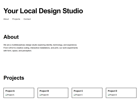Click the broken Project C image

point(78,95)
